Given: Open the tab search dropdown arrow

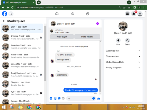Looking at the screenshot, I should (x=129, y=2).
